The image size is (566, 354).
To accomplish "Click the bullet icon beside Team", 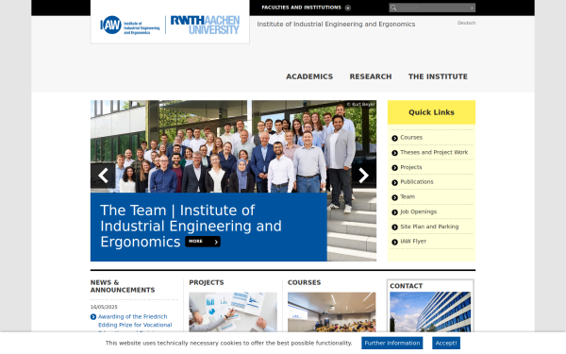I will click(394, 197).
